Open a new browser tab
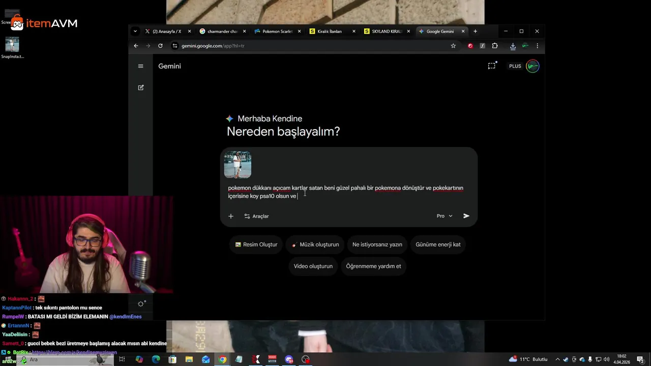 (475, 32)
